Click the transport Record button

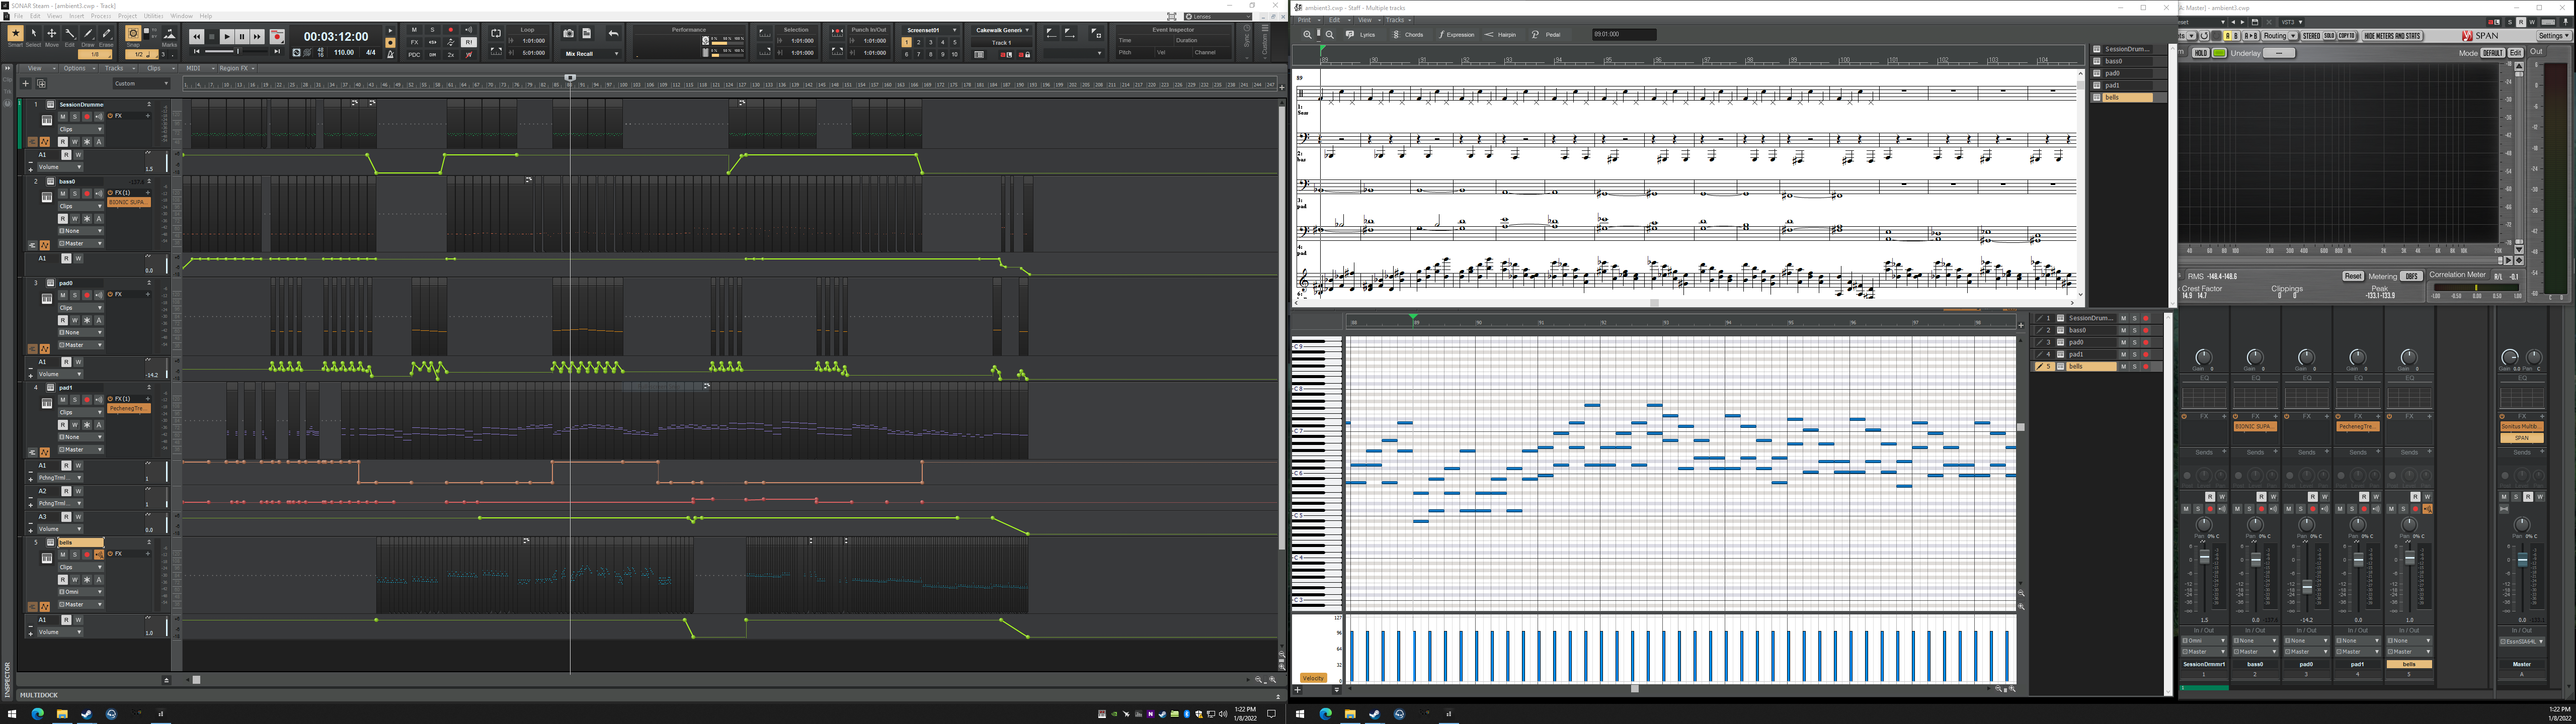click(x=277, y=37)
